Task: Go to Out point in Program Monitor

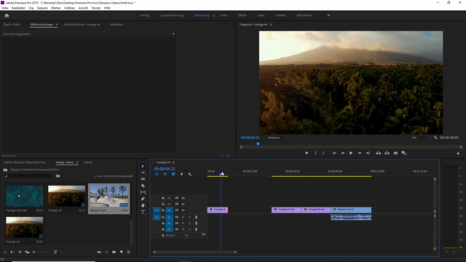Action: tap(368, 153)
